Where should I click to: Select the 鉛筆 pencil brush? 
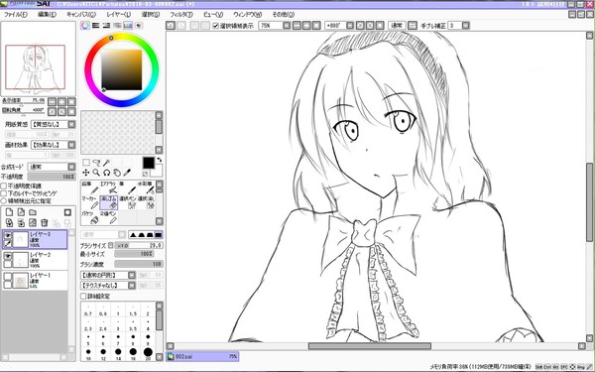(90, 187)
